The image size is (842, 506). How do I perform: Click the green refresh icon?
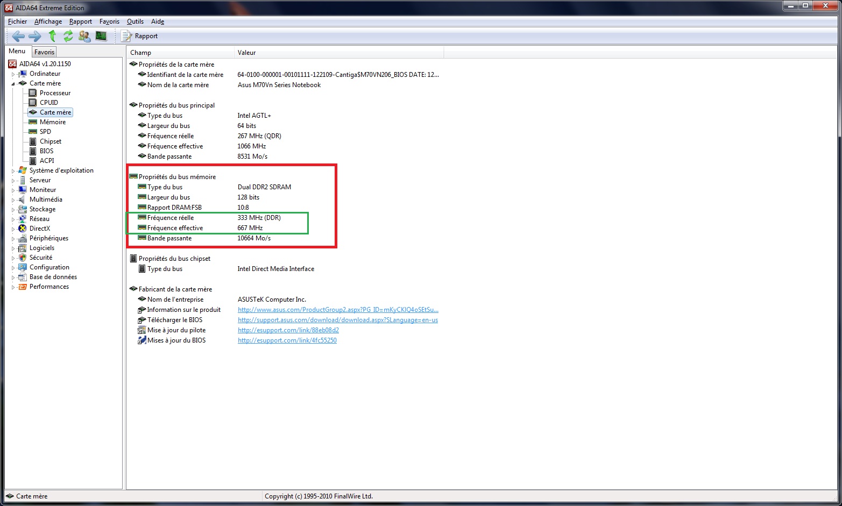click(x=68, y=36)
